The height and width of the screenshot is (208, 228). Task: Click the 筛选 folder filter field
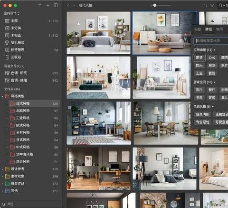[x=31, y=204]
